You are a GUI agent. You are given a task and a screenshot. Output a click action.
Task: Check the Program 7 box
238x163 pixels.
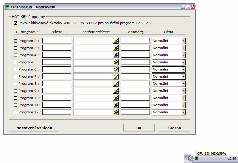click(x=15, y=76)
